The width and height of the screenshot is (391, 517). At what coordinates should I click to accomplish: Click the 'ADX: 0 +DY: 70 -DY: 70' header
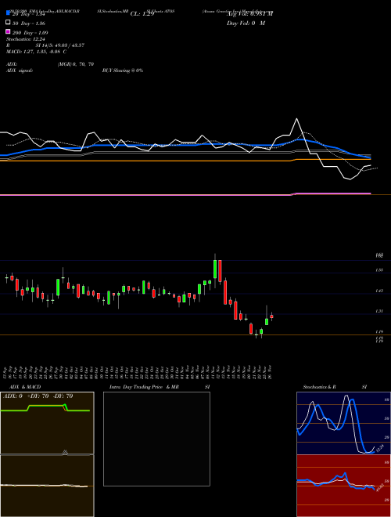point(38,396)
